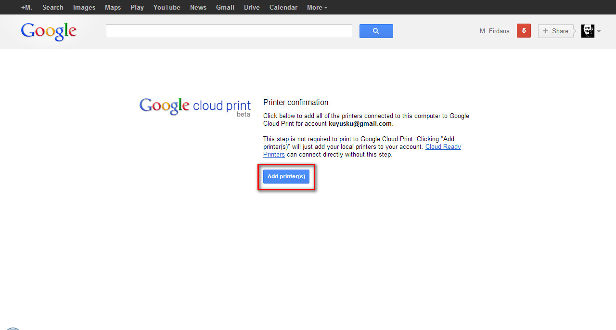Click the Share button

coord(556,31)
